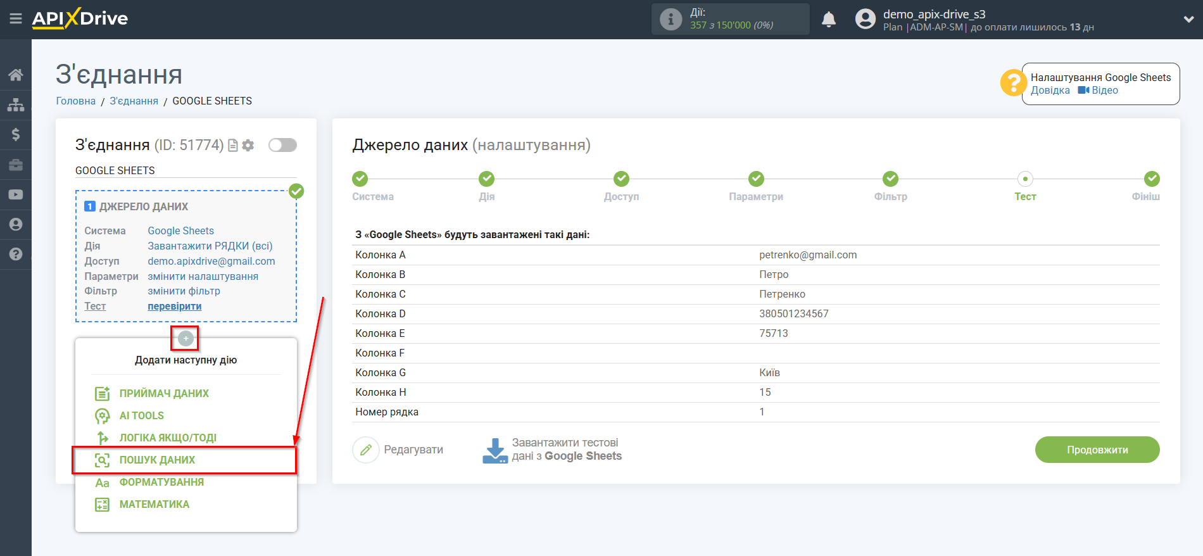The image size is (1203, 556).
Task: Click the Google Sheets system link
Action: [x=181, y=231]
